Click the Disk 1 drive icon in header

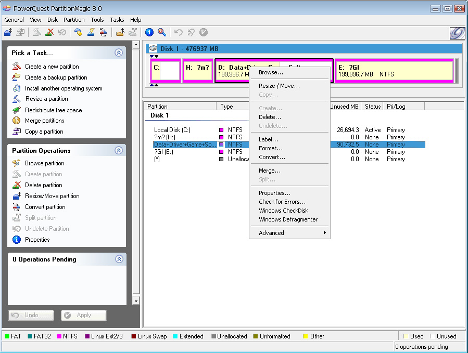tap(153, 48)
